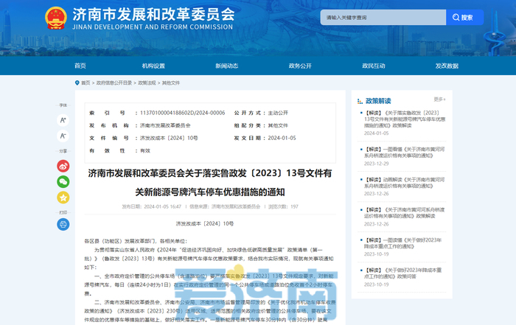Open 一图看懂 黄河浮桥 link dated 2023-12-29

405,153
